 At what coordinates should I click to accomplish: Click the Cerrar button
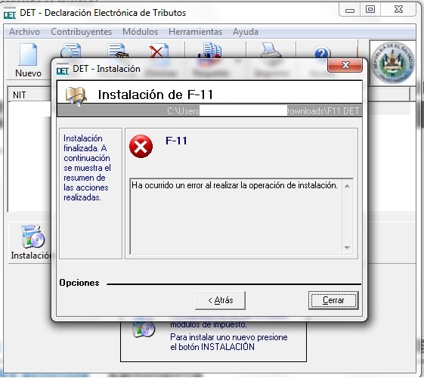(333, 300)
